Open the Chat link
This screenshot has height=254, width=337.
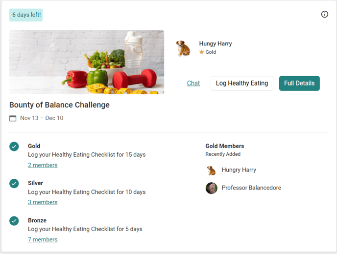pyautogui.click(x=193, y=83)
